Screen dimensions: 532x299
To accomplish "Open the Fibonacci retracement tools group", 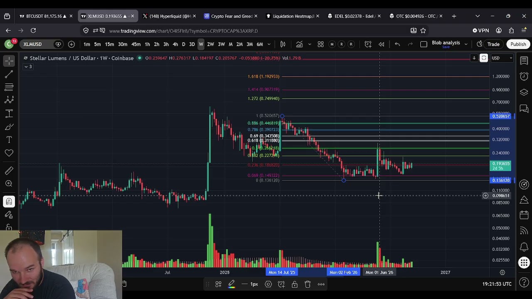I will coord(9,87).
